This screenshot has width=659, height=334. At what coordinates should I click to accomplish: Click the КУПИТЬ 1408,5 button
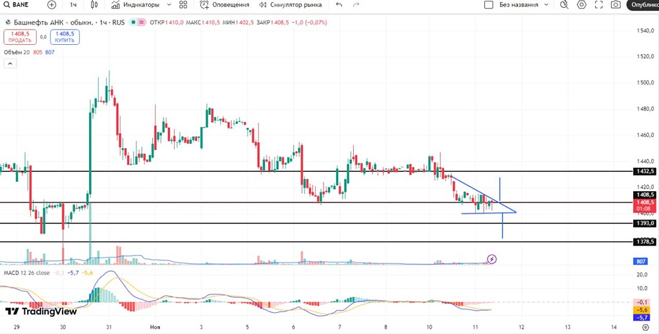(x=65, y=37)
